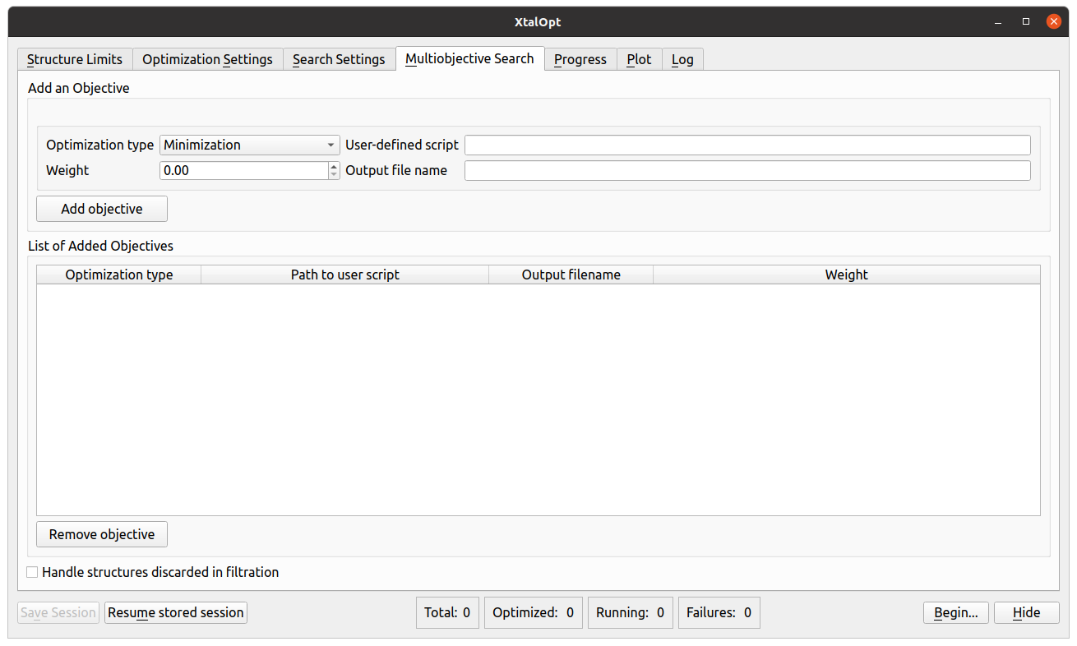Open the Optimization Settings tab
The width and height of the screenshot is (1077, 646).
tap(208, 59)
